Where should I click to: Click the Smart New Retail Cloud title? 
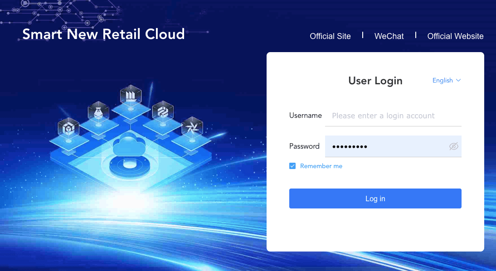103,34
